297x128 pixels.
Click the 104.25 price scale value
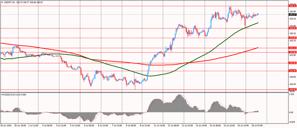pos(293,33)
